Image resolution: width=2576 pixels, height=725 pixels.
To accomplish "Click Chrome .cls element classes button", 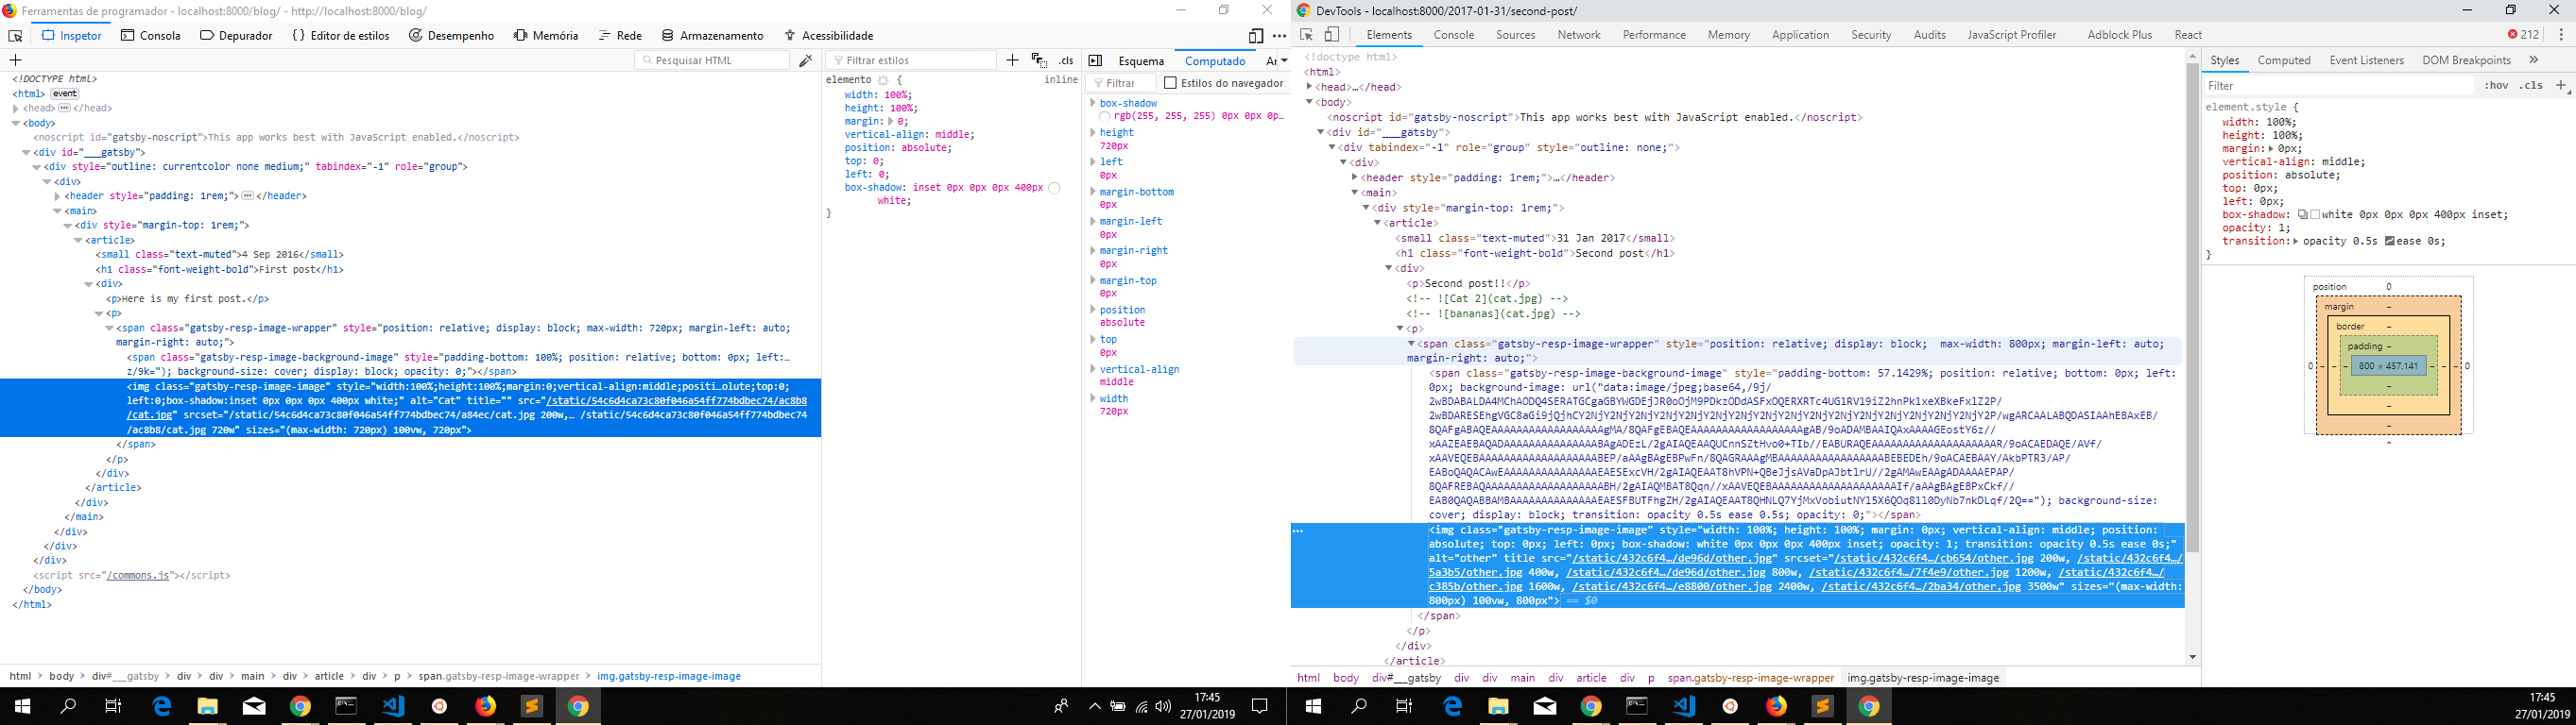I will pos(2531,86).
